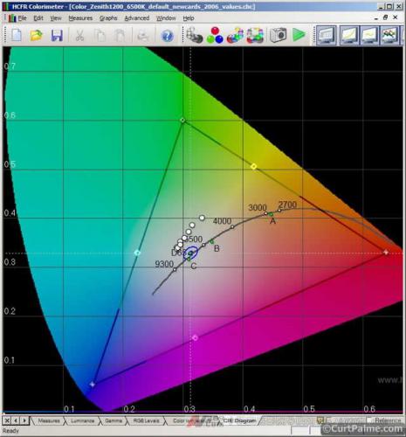Screen dimensions: 406x437
Task: Click illuminant point C near the D65 ellipse
Action: tap(189, 259)
